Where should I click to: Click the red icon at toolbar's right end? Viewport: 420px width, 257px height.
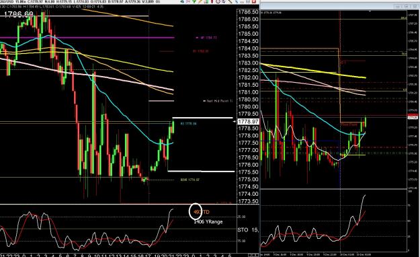(253, 1)
